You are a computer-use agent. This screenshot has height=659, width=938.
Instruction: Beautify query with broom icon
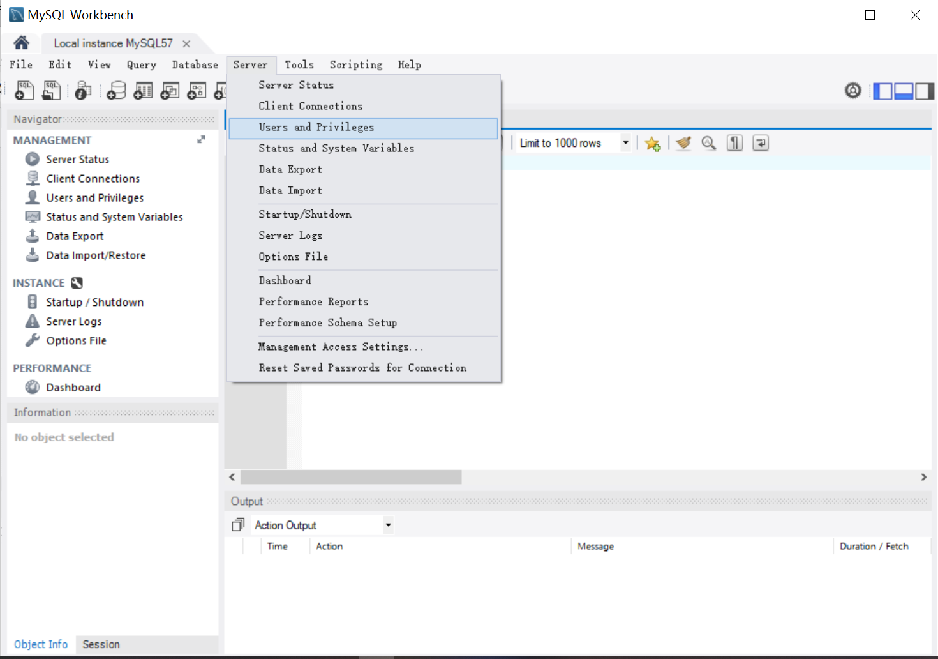[683, 143]
